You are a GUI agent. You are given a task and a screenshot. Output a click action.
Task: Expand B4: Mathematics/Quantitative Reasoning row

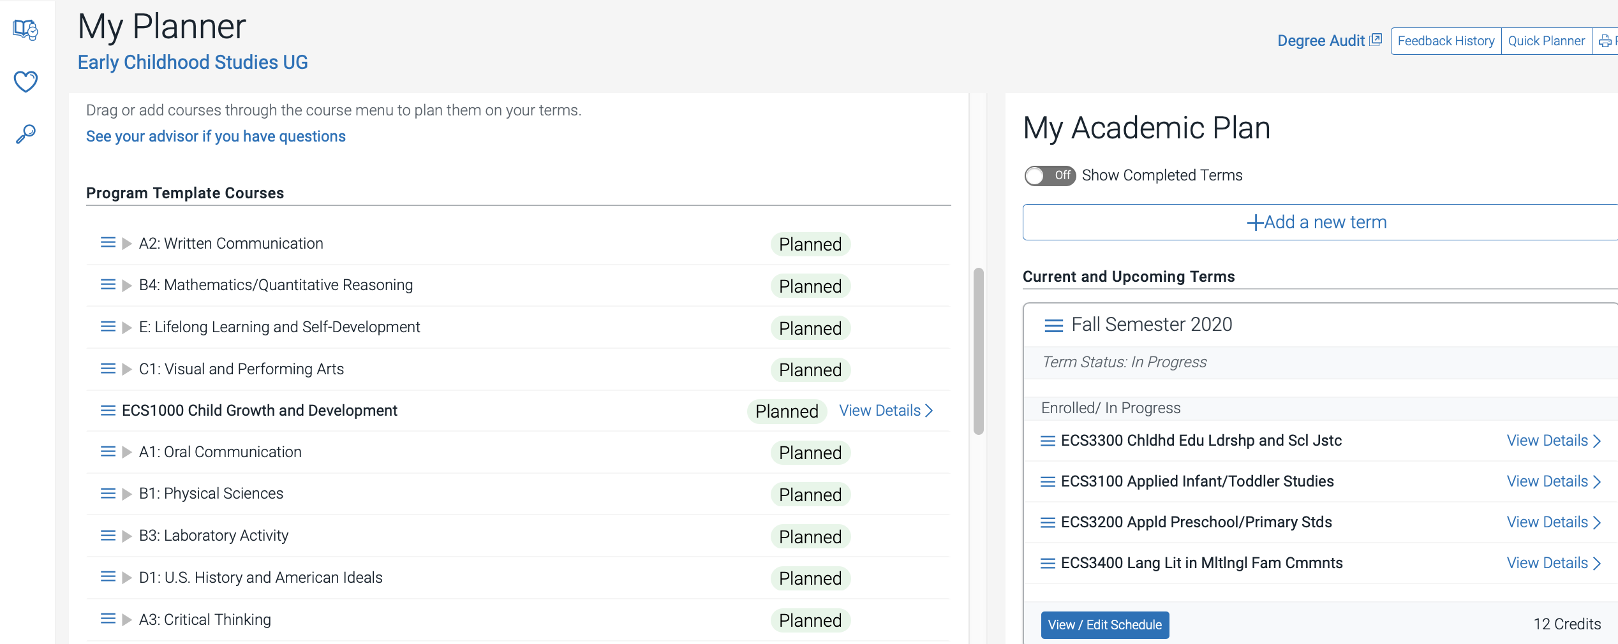pyautogui.click(x=127, y=285)
